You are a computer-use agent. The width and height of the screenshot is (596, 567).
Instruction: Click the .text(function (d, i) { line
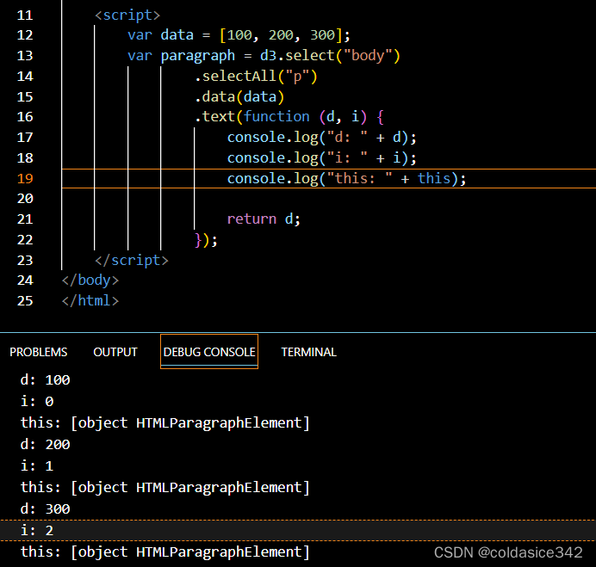click(x=289, y=117)
